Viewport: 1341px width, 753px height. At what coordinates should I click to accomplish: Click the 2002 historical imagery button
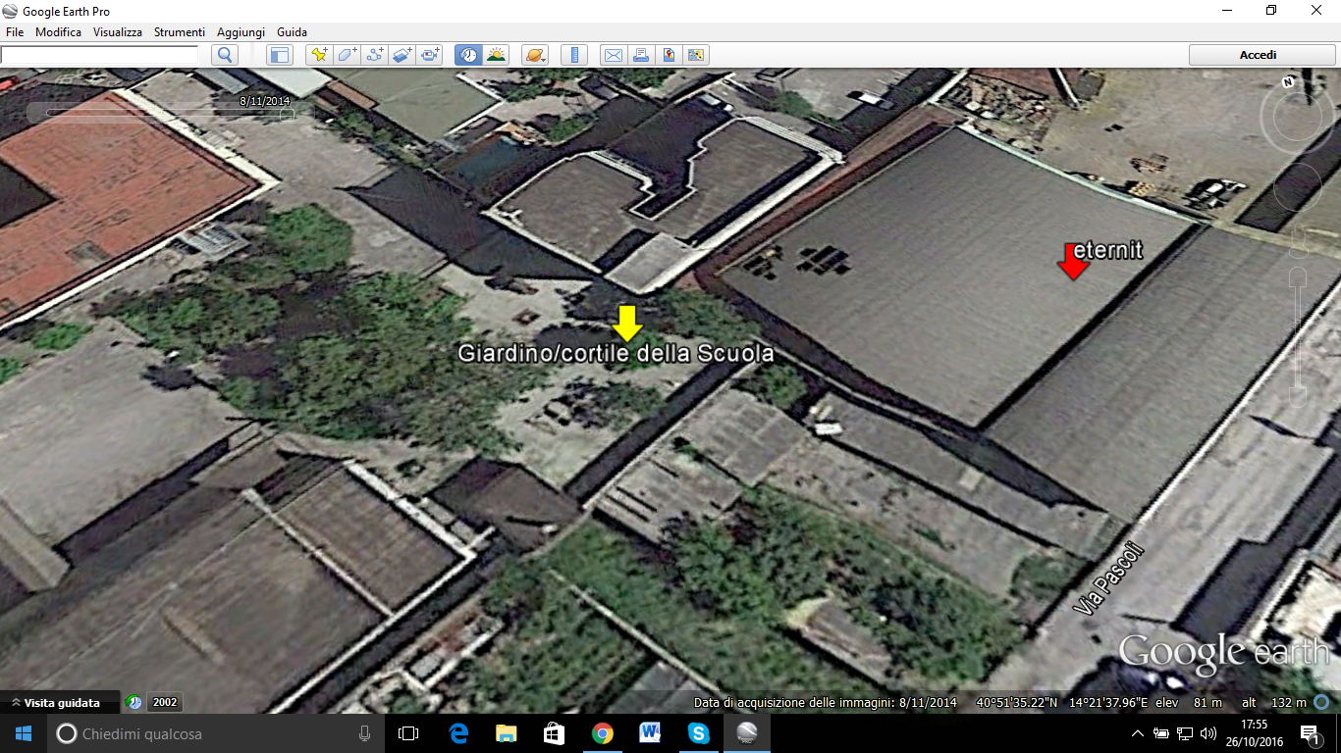pos(165,702)
